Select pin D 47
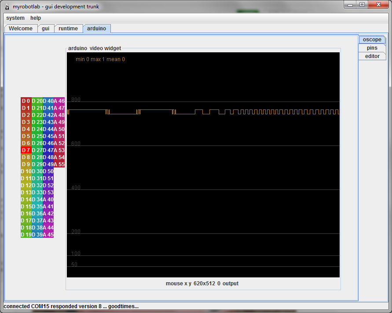The height and width of the screenshot is (313, 392). pyautogui.click(x=48, y=150)
